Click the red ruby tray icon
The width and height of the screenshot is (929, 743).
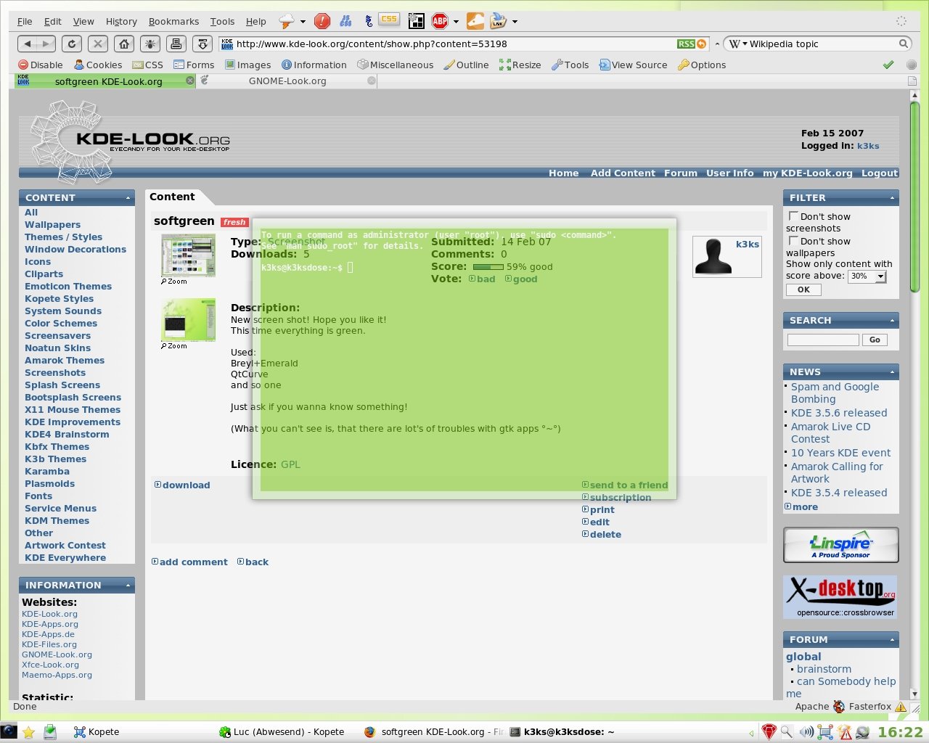[x=769, y=731]
